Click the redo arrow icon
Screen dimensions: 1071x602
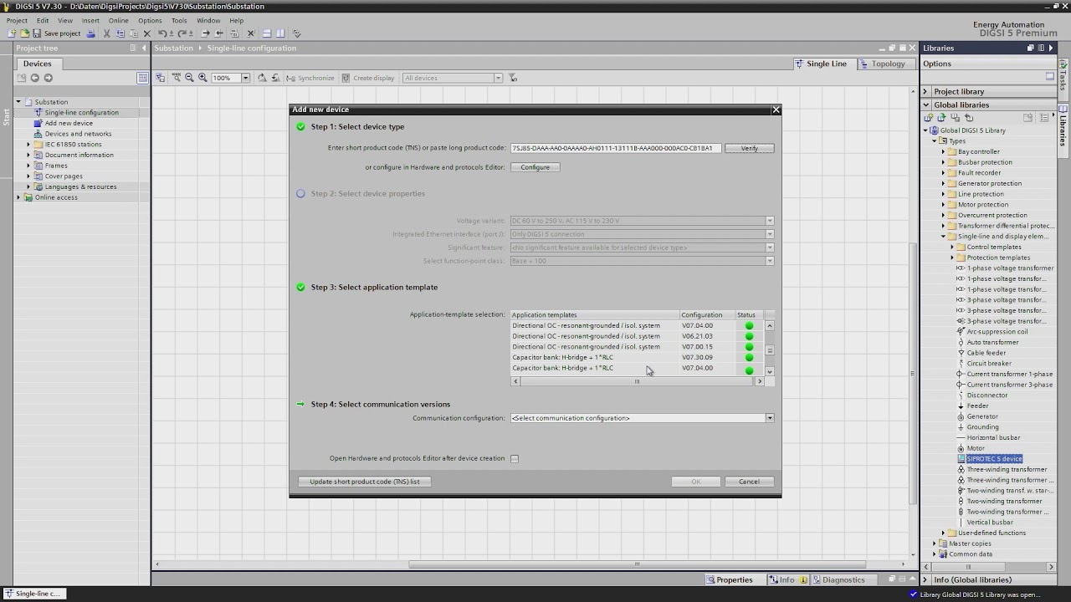(x=182, y=33)
